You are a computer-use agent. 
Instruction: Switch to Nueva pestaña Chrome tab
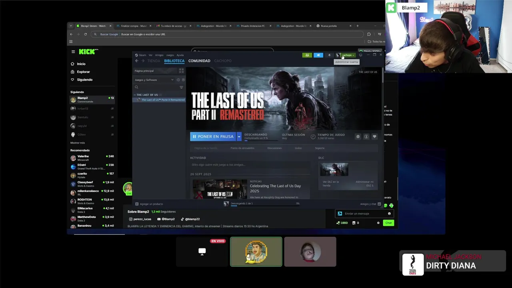click(x=334, y=26)
